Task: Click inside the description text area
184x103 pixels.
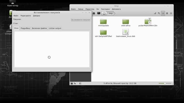Action: (x=52, y=49)
